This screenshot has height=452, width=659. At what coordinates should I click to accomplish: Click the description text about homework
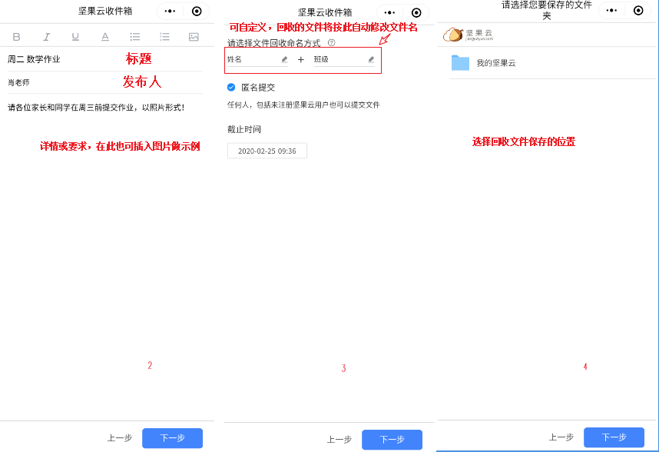click(x=96, y=108)
